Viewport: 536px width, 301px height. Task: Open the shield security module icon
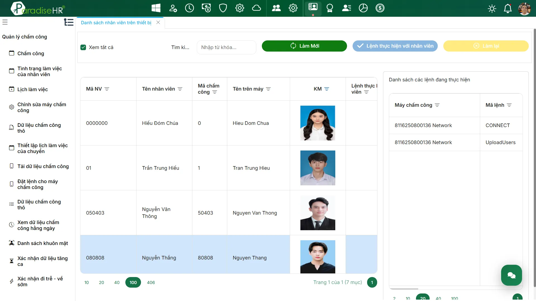[x=223, y=8]
